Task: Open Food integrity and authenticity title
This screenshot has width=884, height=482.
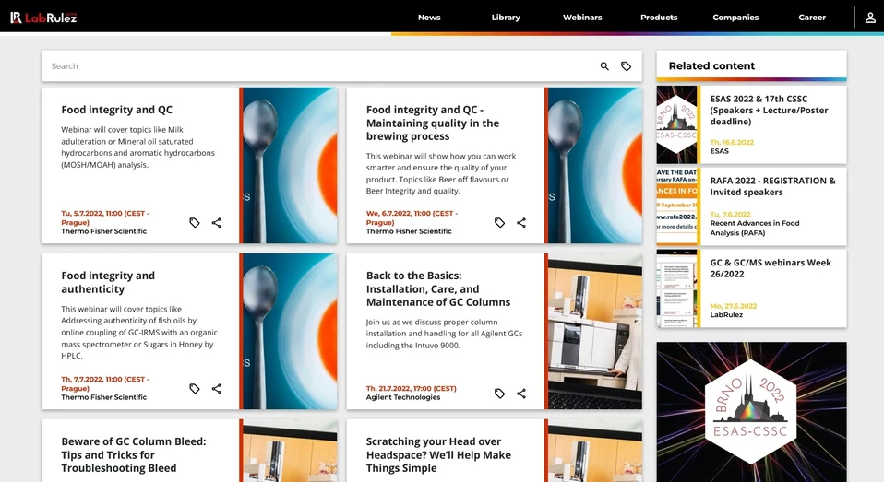Action: 108,282
